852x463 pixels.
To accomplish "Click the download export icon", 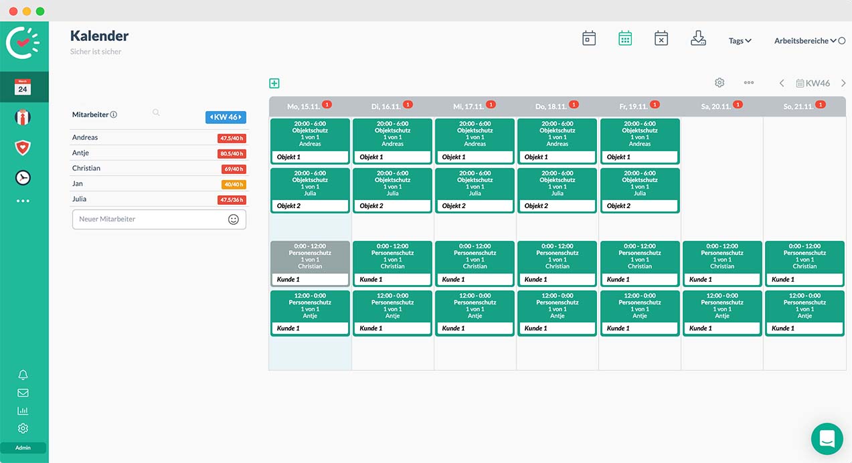I will click(698, 39).
